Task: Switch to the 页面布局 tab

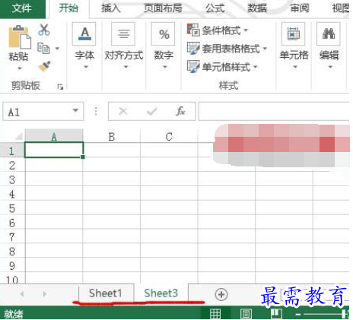Action: pos(163,8)
